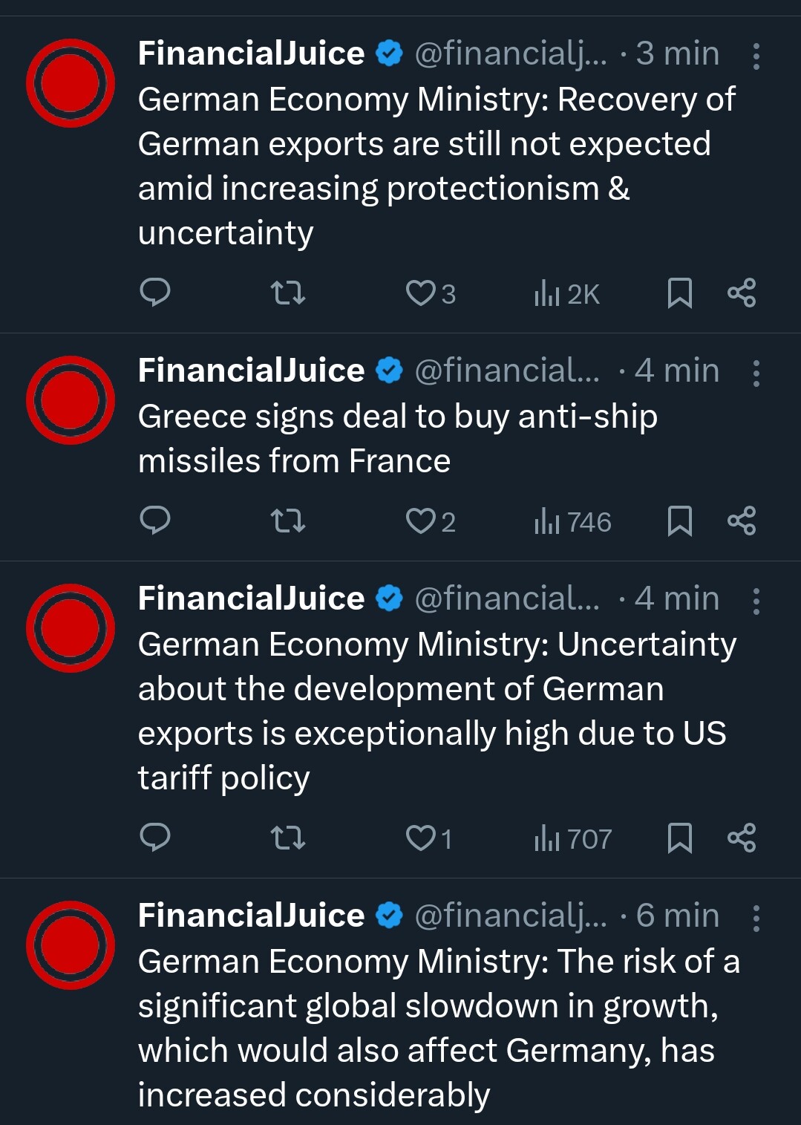Screen dimensions: 801x1125
Task: Share the US tariff policy tweet
Action: 742,838
